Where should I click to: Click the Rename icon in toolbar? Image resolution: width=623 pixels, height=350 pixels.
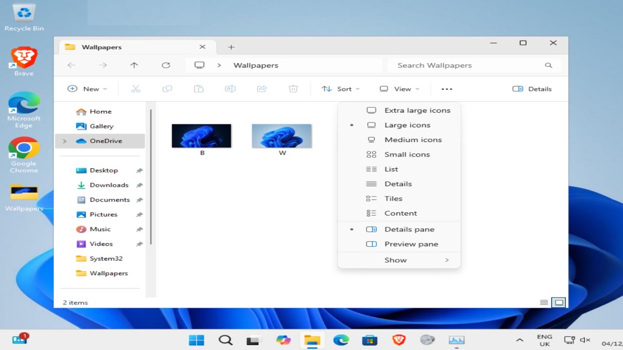[230, 89]
